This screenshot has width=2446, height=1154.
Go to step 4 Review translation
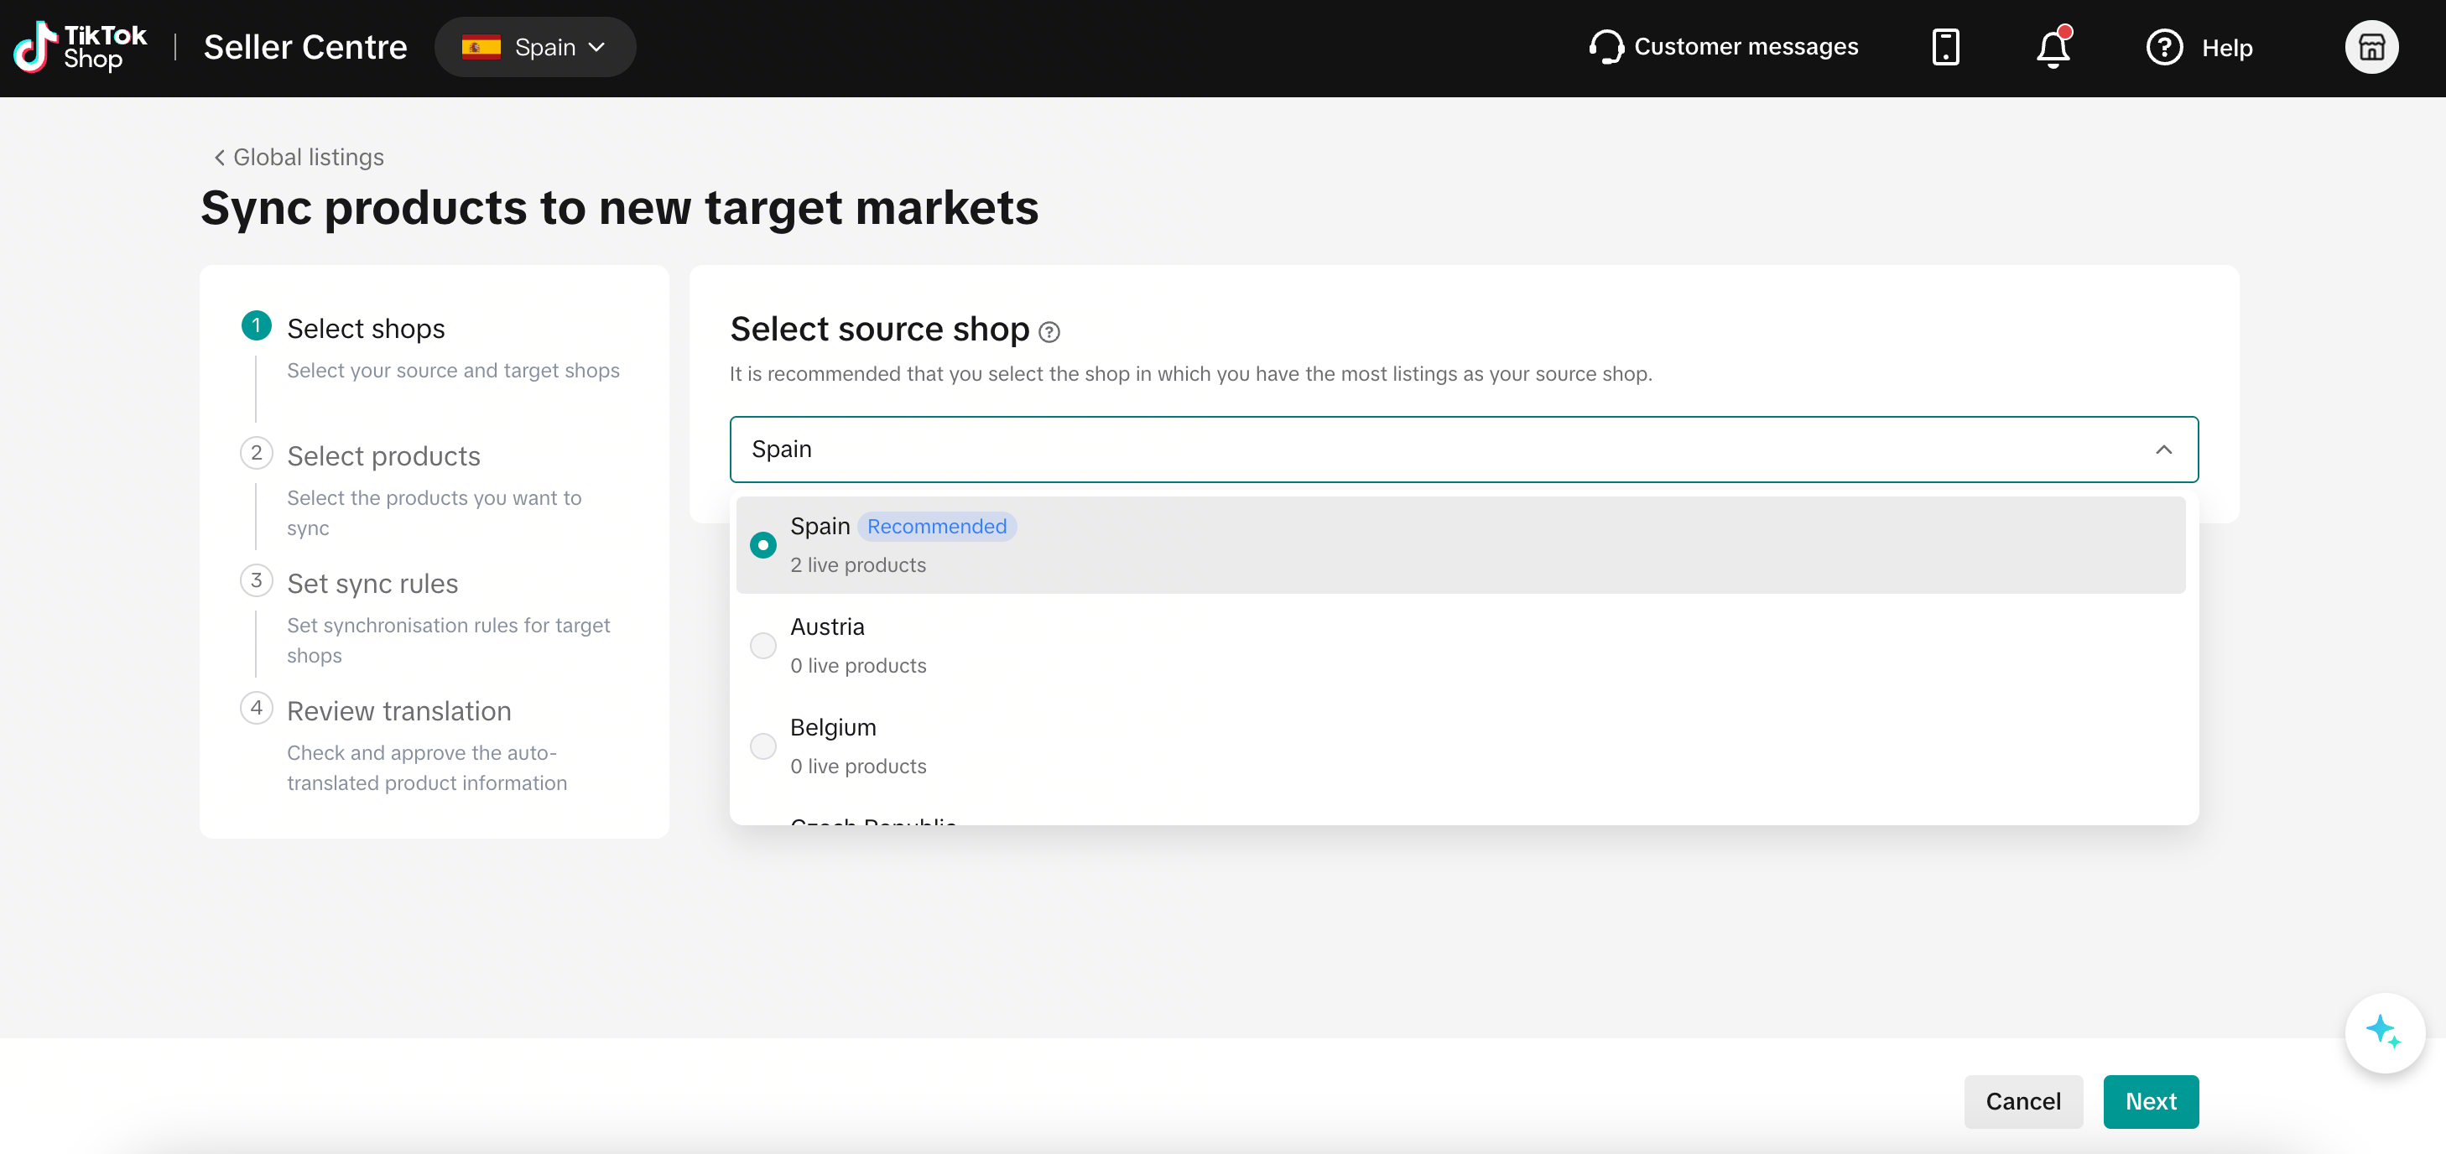(398, 711)
